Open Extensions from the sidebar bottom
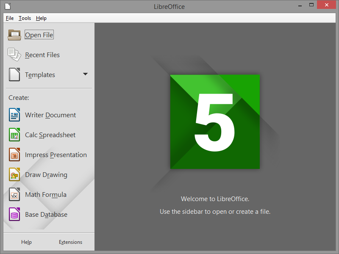This screenshot has width=339, height=254. tap(70, 242)
